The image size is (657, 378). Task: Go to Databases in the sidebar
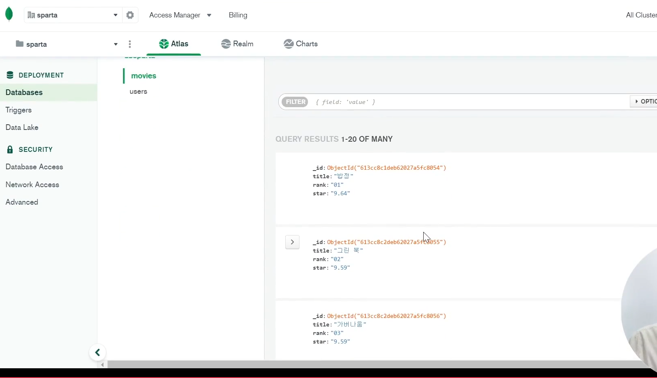(x=49, y=93)
